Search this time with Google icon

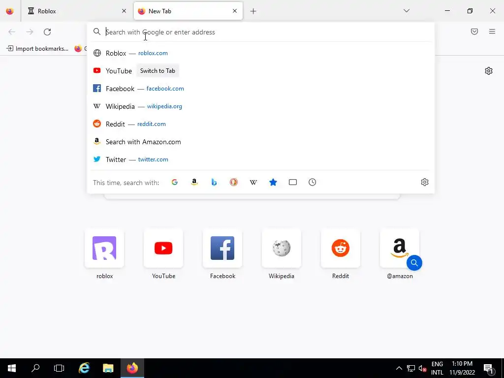click(x=175, y=182)
